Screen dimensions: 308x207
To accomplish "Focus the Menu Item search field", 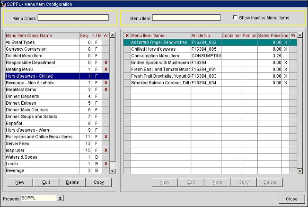I will [186, 18].
